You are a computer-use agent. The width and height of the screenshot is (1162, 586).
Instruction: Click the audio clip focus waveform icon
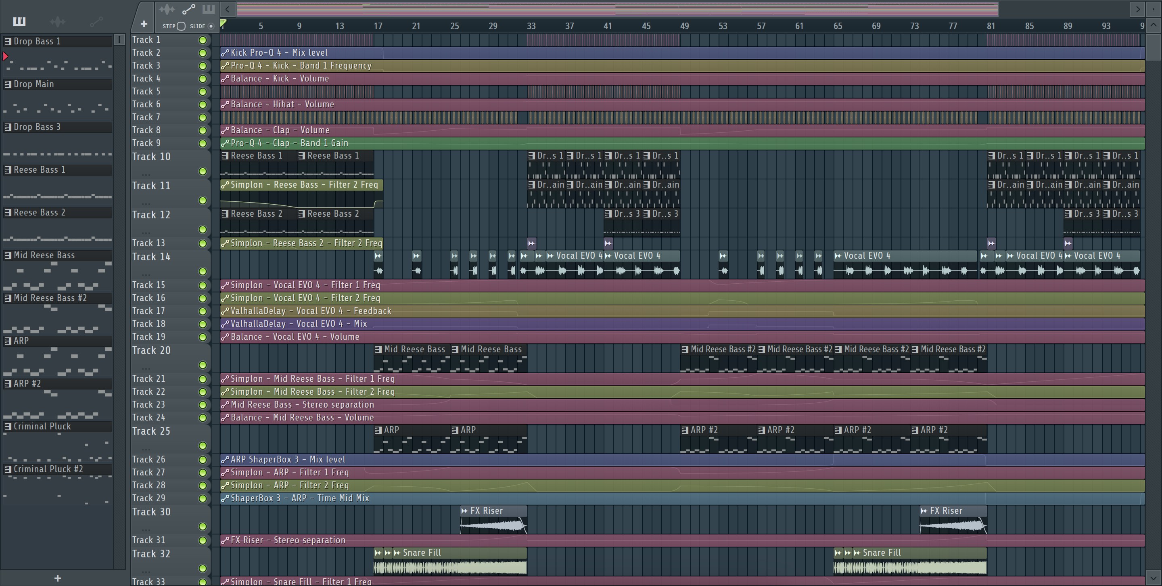click(167, 9)
